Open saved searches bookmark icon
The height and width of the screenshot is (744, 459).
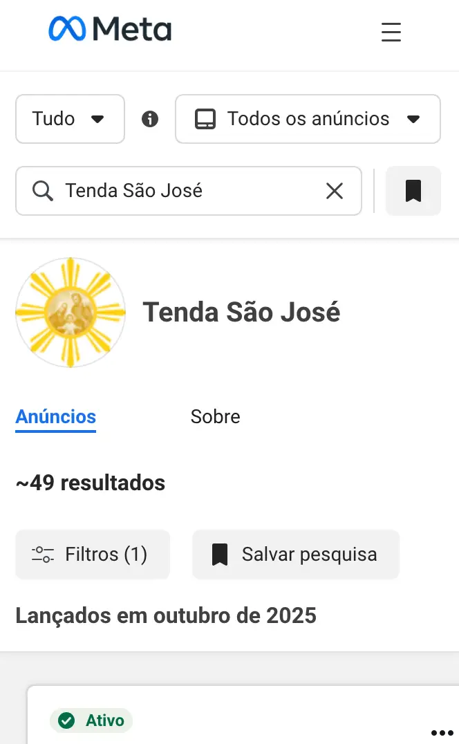[x=413, y=191]
